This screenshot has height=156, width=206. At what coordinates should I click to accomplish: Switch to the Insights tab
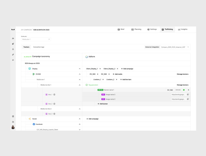click(183, 29)
